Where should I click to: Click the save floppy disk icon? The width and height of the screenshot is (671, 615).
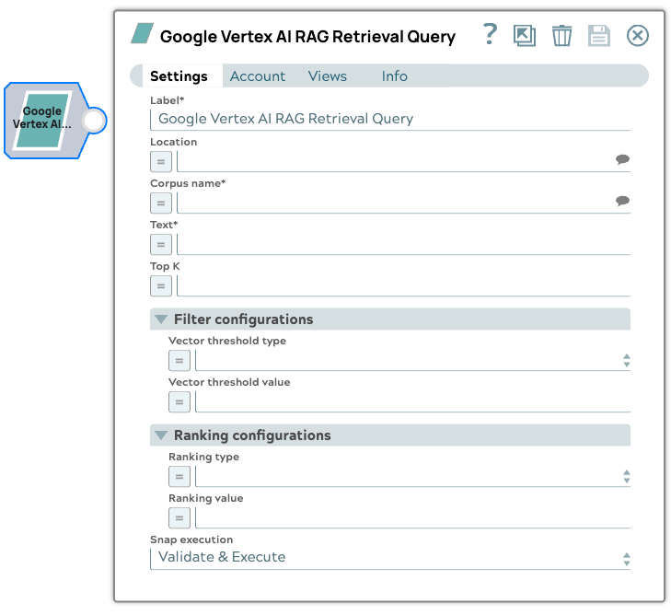[599, 36]
